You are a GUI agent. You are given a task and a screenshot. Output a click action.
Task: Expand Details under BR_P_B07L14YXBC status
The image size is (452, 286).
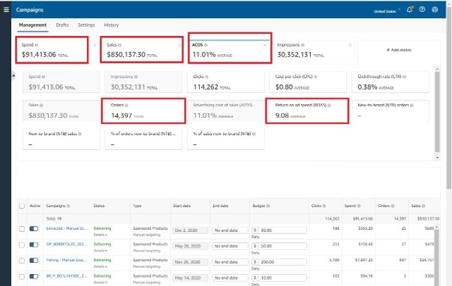tap(101, 282)
